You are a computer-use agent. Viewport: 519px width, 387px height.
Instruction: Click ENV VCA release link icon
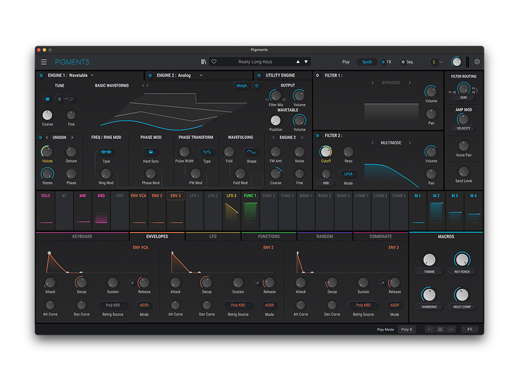(132, 283)
